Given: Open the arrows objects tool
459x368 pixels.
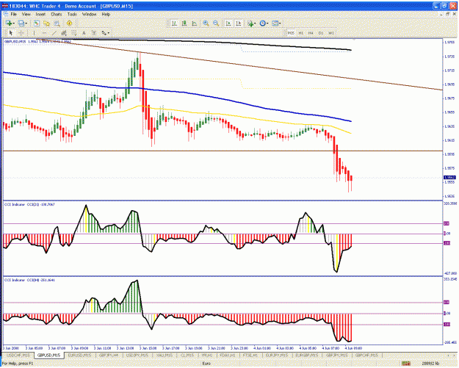Looking at the screenshot, I should pyautogui.click(x=104, y=33).
